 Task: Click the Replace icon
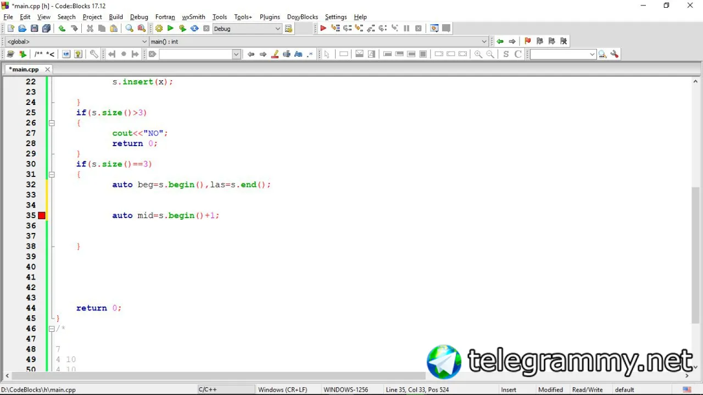tap(142, 29)
